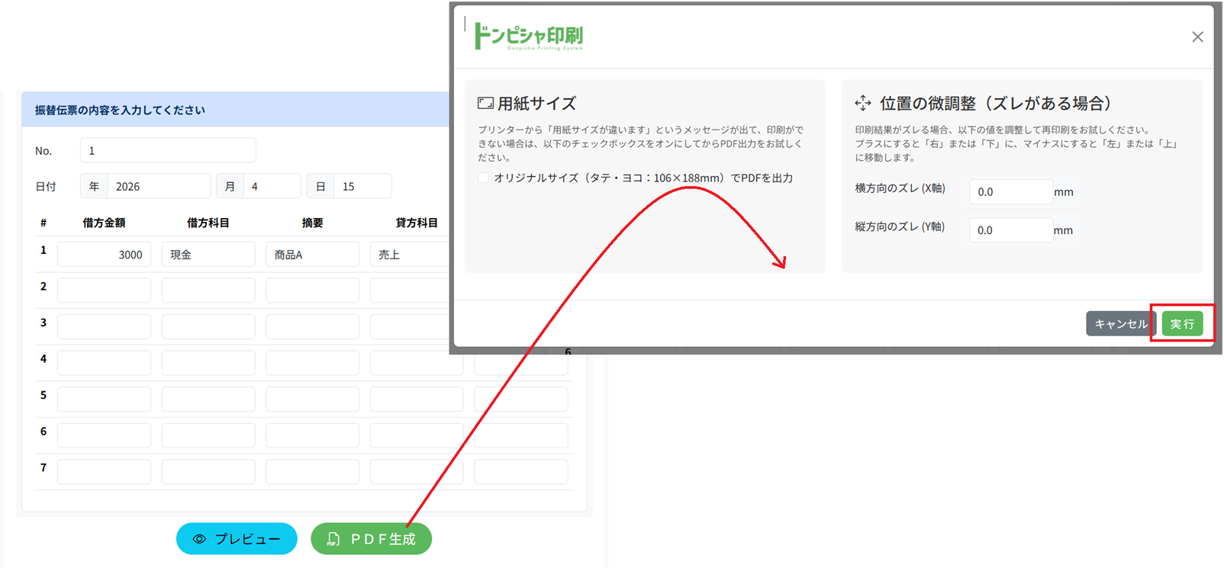Image resolution: width=1224 pixels, height=568 pixels.
Task: Enable original size PDF output checkbox
Action: (x=483, y=178)
